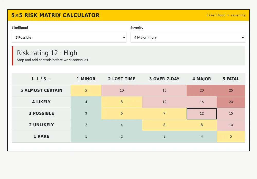Click cell 20 in the 4 Likely row
Viewport: 257px width, 179px height.
pos(231,102)
